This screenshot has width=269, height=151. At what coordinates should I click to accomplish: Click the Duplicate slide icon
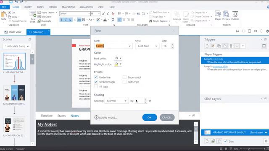point(39,21)
